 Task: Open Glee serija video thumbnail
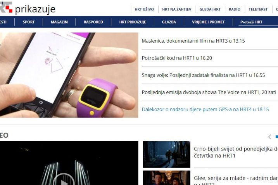click(167, 178)
